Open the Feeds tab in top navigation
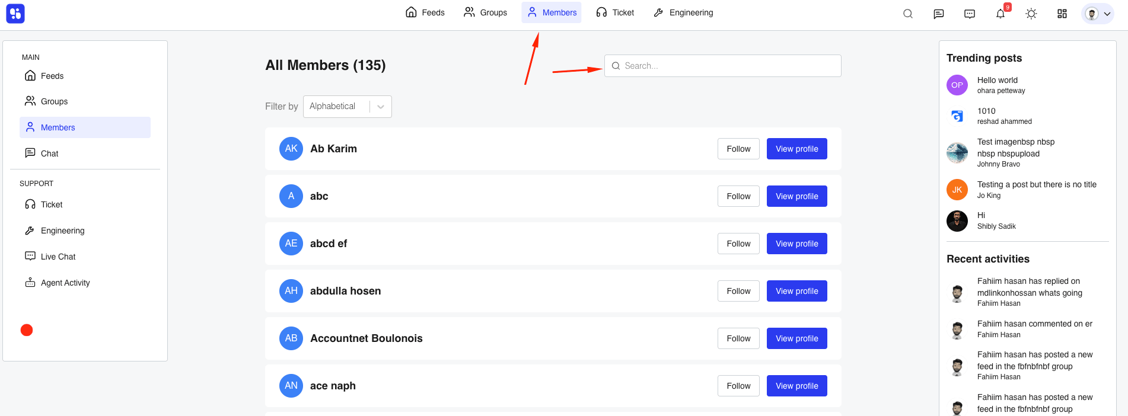Viewport: 1128px width, 416px height. click(425, 12)
